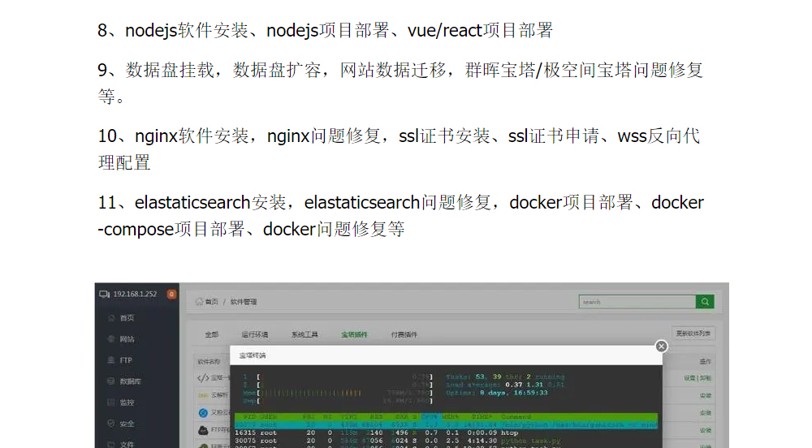This screenshot has width=812, height=448.
Task: Close the 宝塔终端 dialog
Action: (x=661, y=347)
